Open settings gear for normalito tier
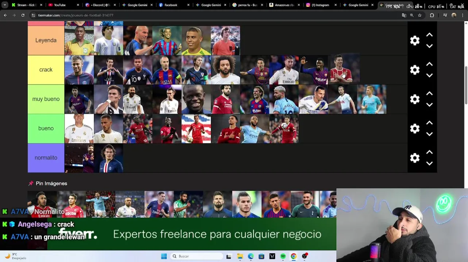 (415, 158)
